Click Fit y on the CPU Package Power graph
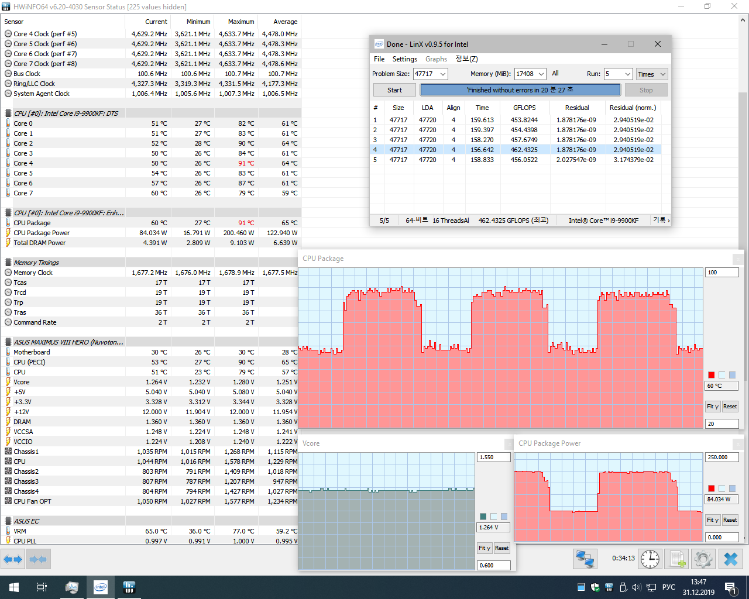 point(713,520)
